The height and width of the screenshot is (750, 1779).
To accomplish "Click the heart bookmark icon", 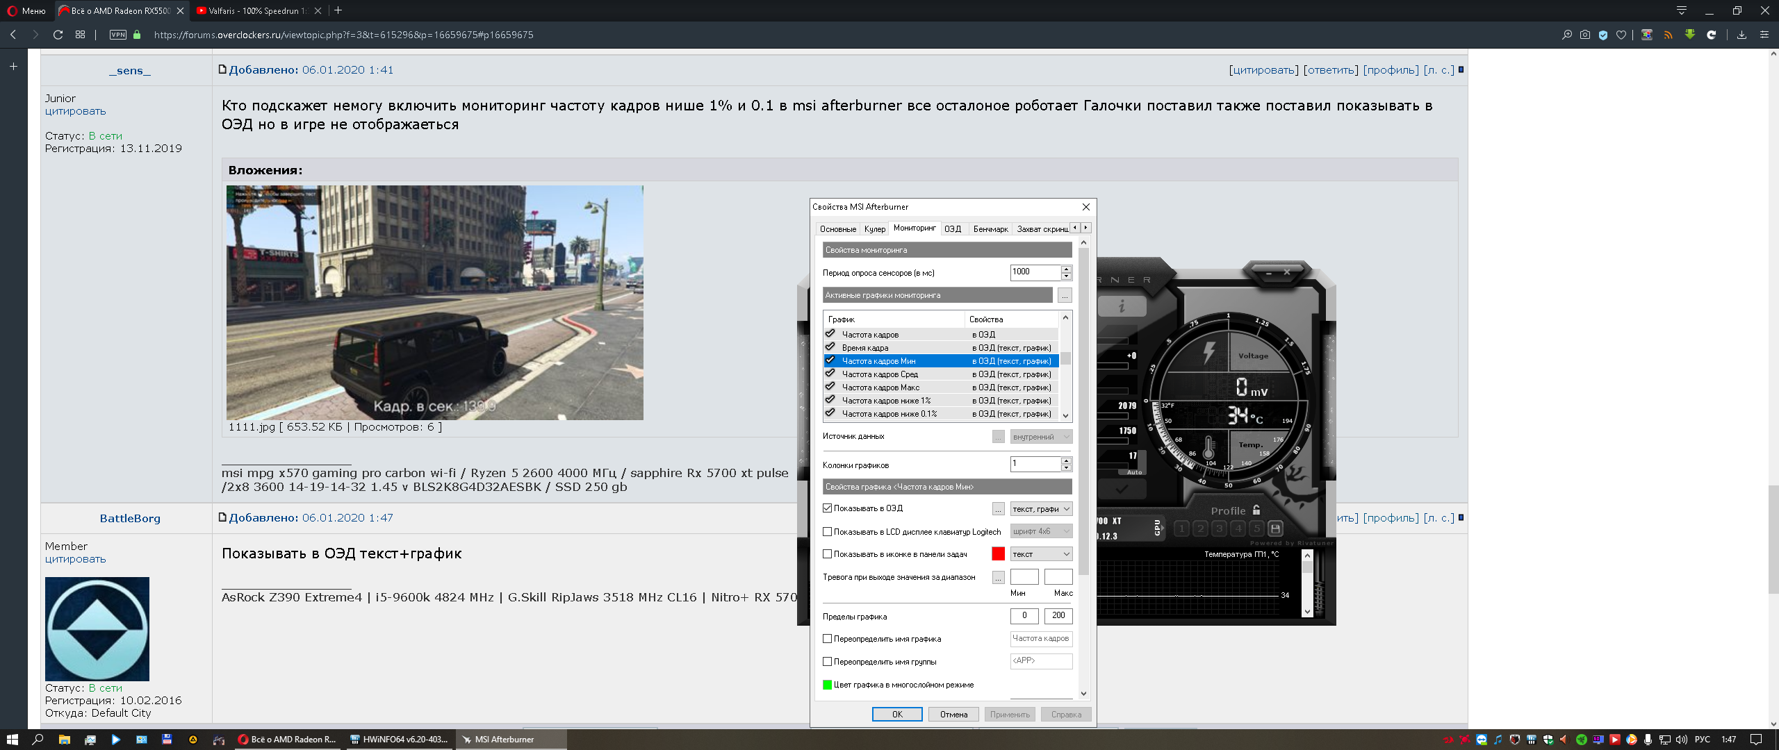I will (x=1621, y=35).
